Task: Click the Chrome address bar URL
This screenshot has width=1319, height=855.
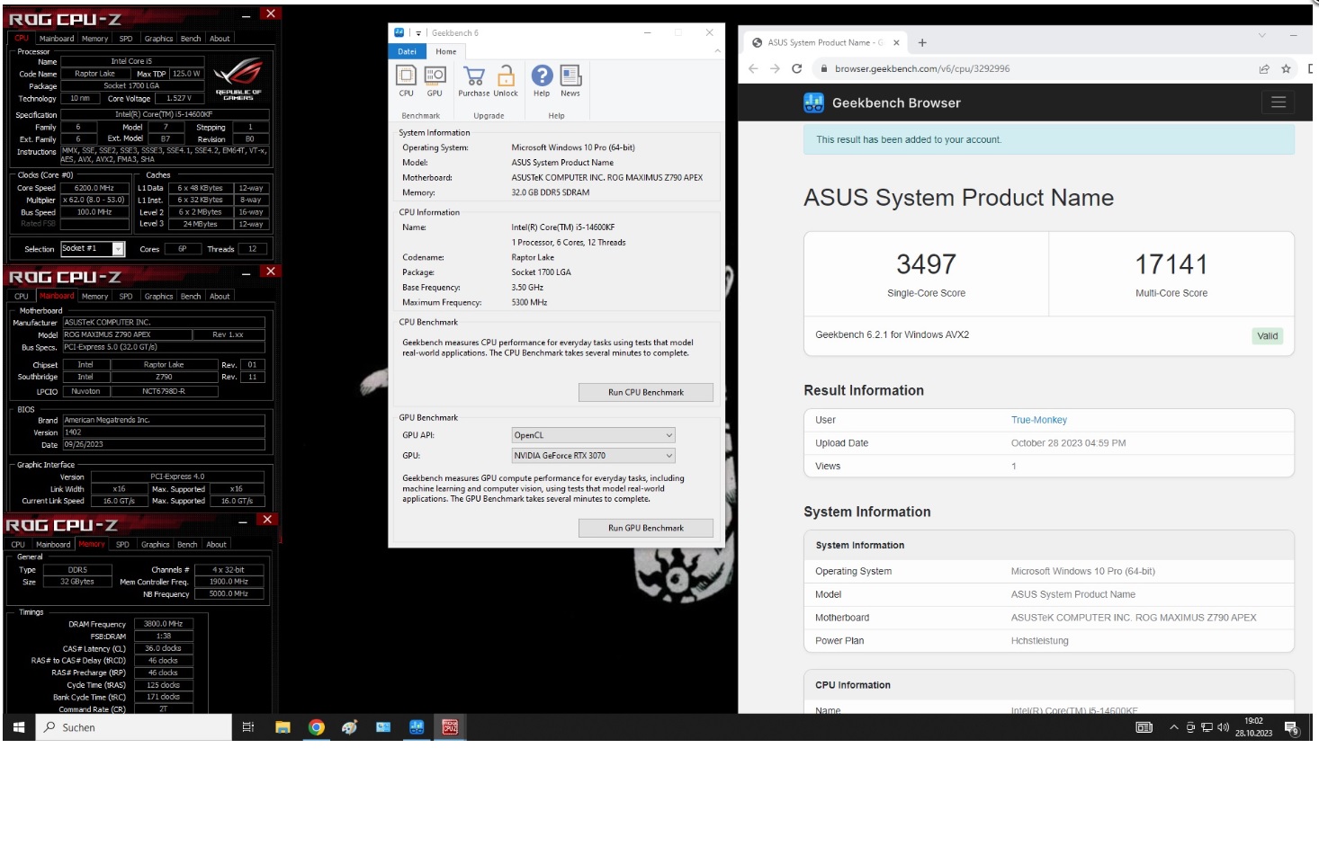Action: coord(922,68)
